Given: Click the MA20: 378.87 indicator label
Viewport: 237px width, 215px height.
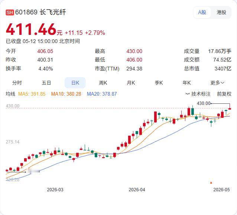Looking at the screenshot, I should (102, 94).
